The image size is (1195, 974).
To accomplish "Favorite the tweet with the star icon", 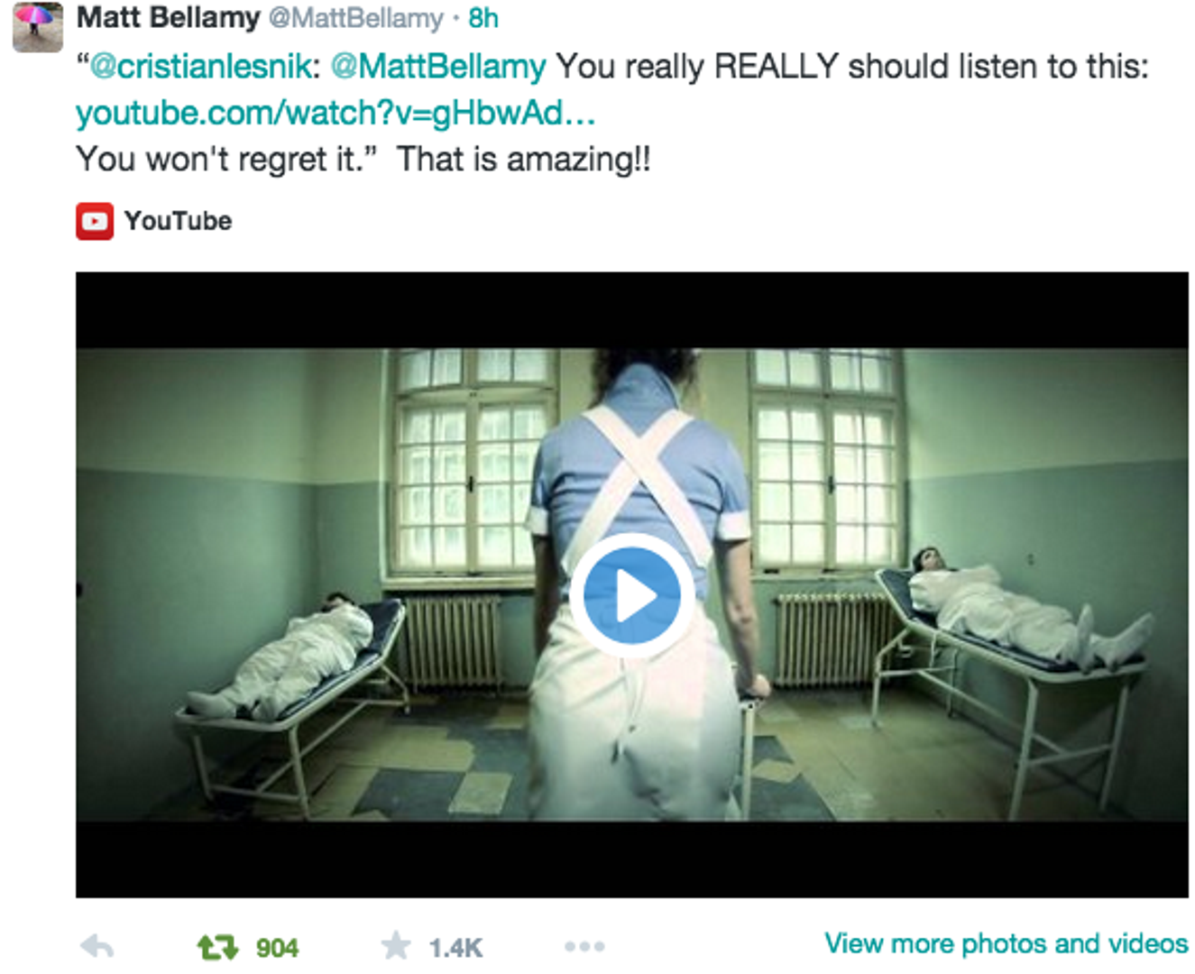I will pos(395,946).
